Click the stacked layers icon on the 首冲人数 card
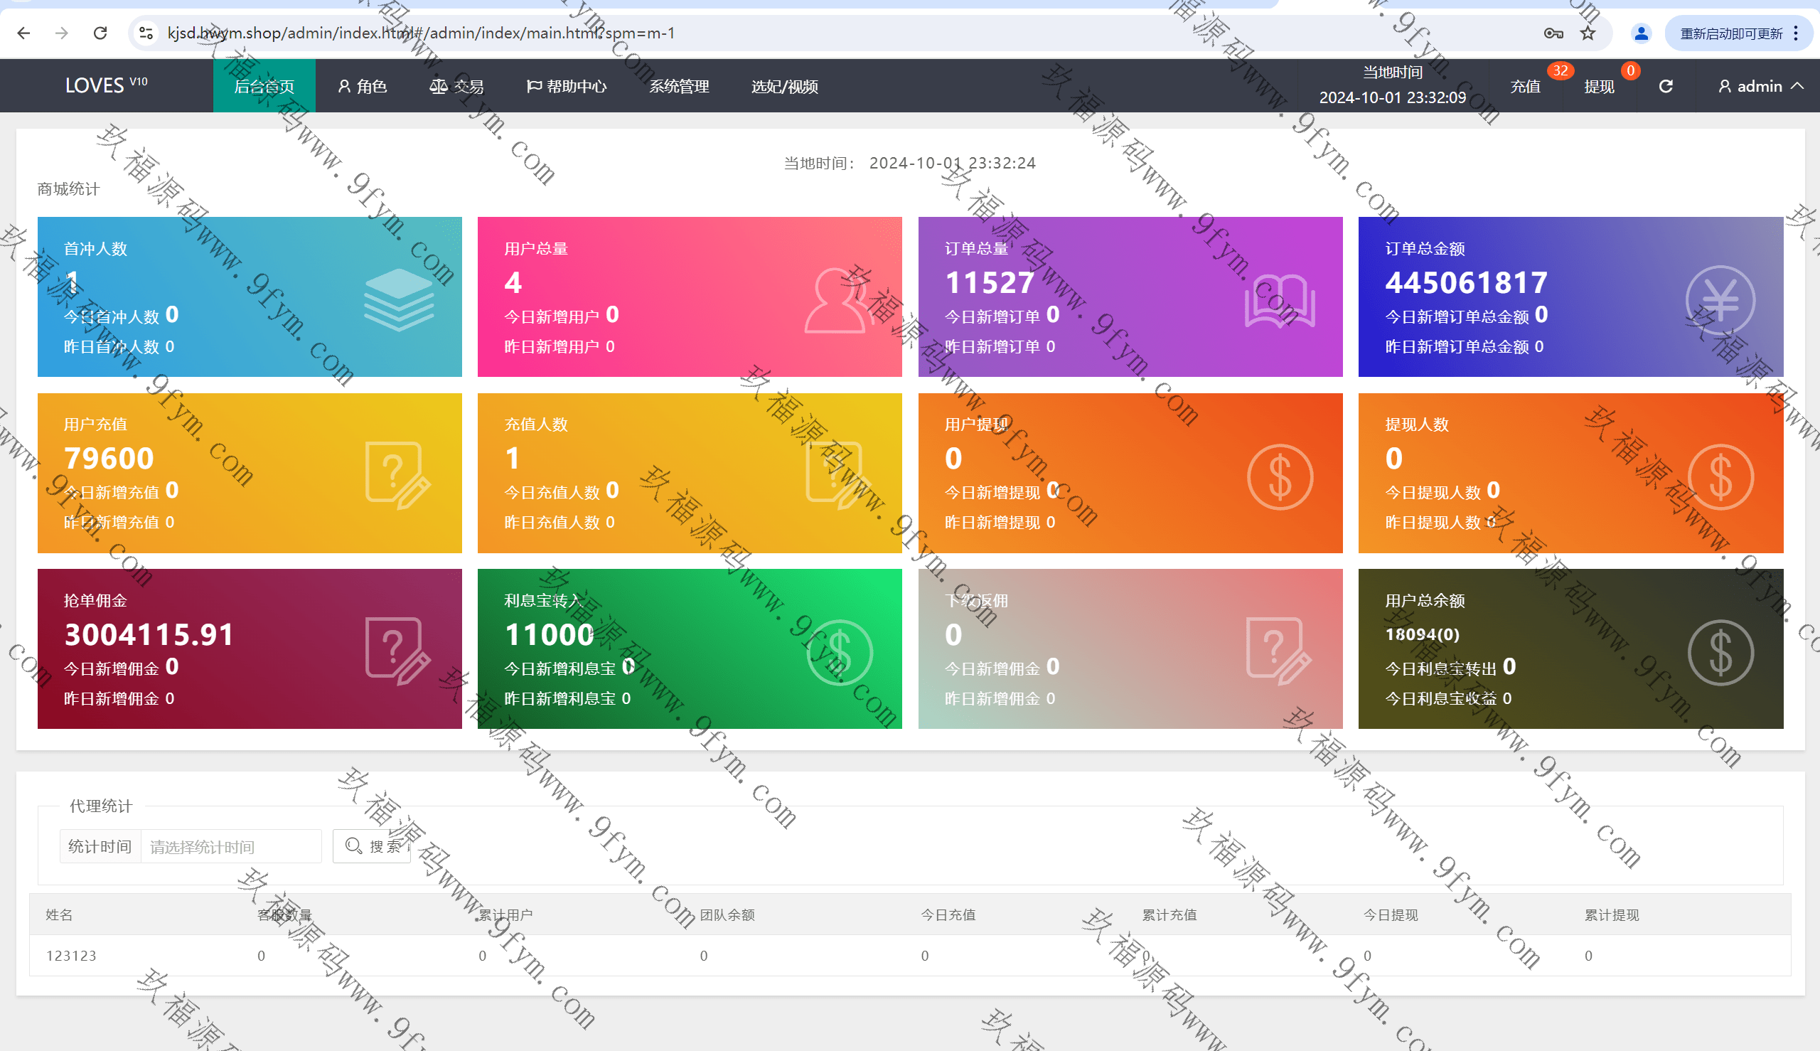 [398, 299]
